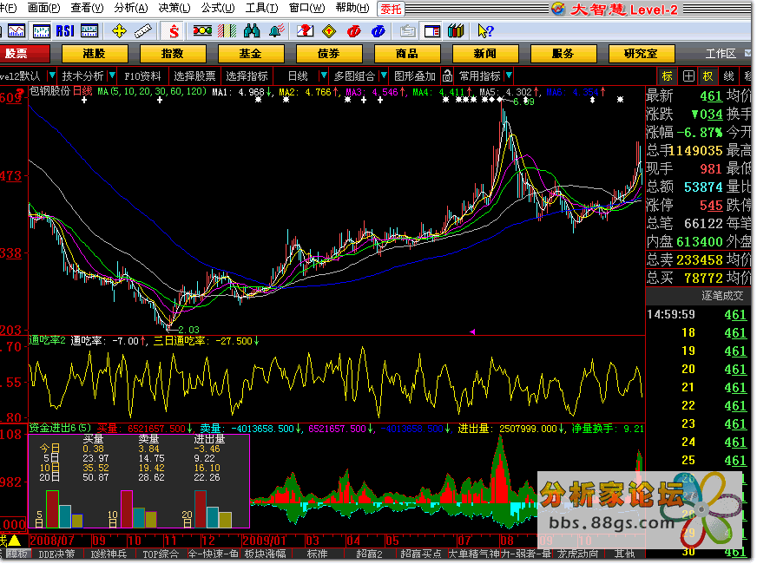Click the striped color bars icon

point(227,31)
